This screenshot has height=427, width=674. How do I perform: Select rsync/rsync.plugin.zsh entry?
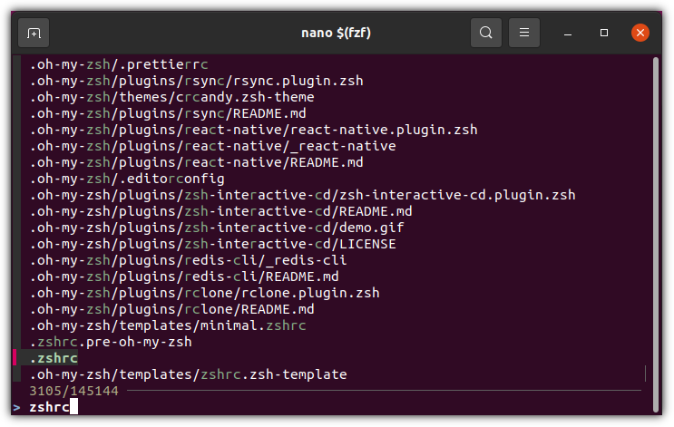point(196,81)
